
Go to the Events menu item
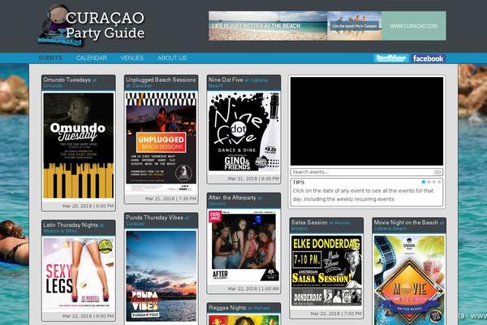[x=50, y=58]
